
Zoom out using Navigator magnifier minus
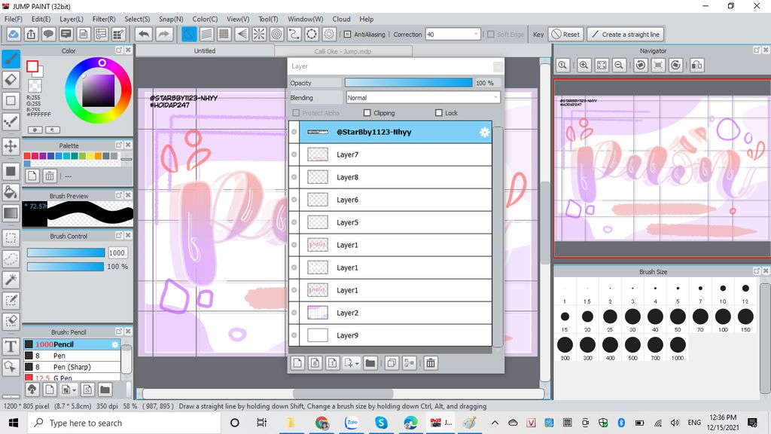click(619, 65)
